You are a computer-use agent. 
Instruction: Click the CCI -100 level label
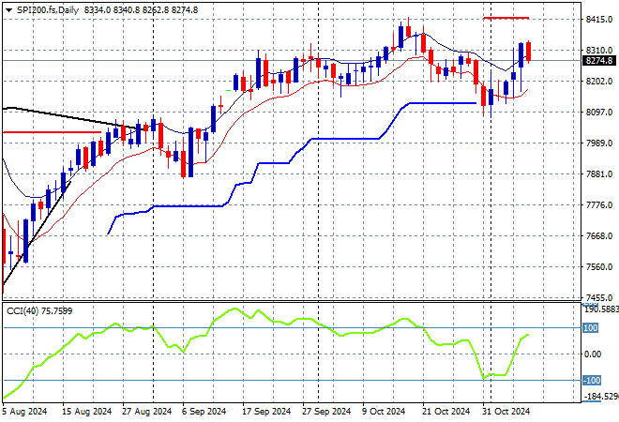tap(592, 380)
